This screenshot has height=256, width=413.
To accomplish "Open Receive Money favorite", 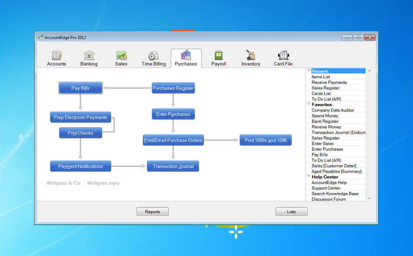I will coord(326,127).
